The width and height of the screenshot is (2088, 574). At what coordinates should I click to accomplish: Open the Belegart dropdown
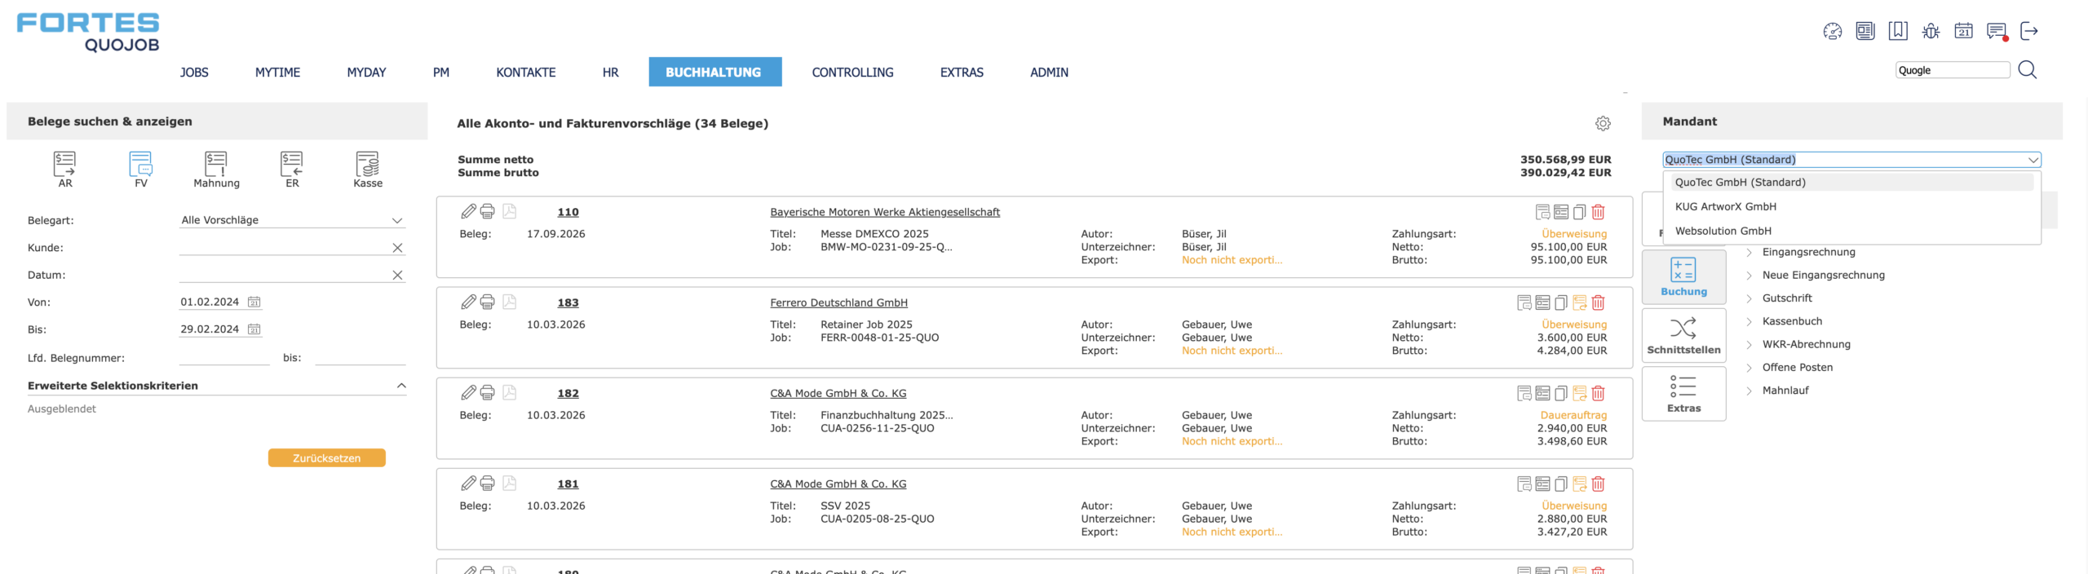tap(292, 220)
